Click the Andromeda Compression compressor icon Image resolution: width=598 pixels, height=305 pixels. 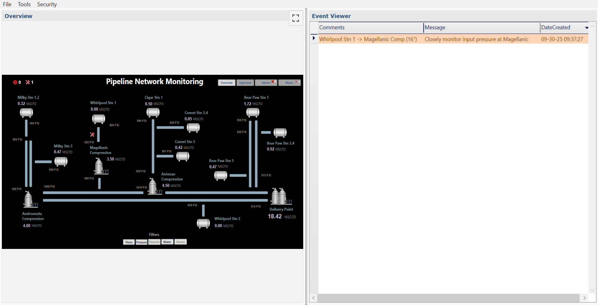click(x=29, y=200)
